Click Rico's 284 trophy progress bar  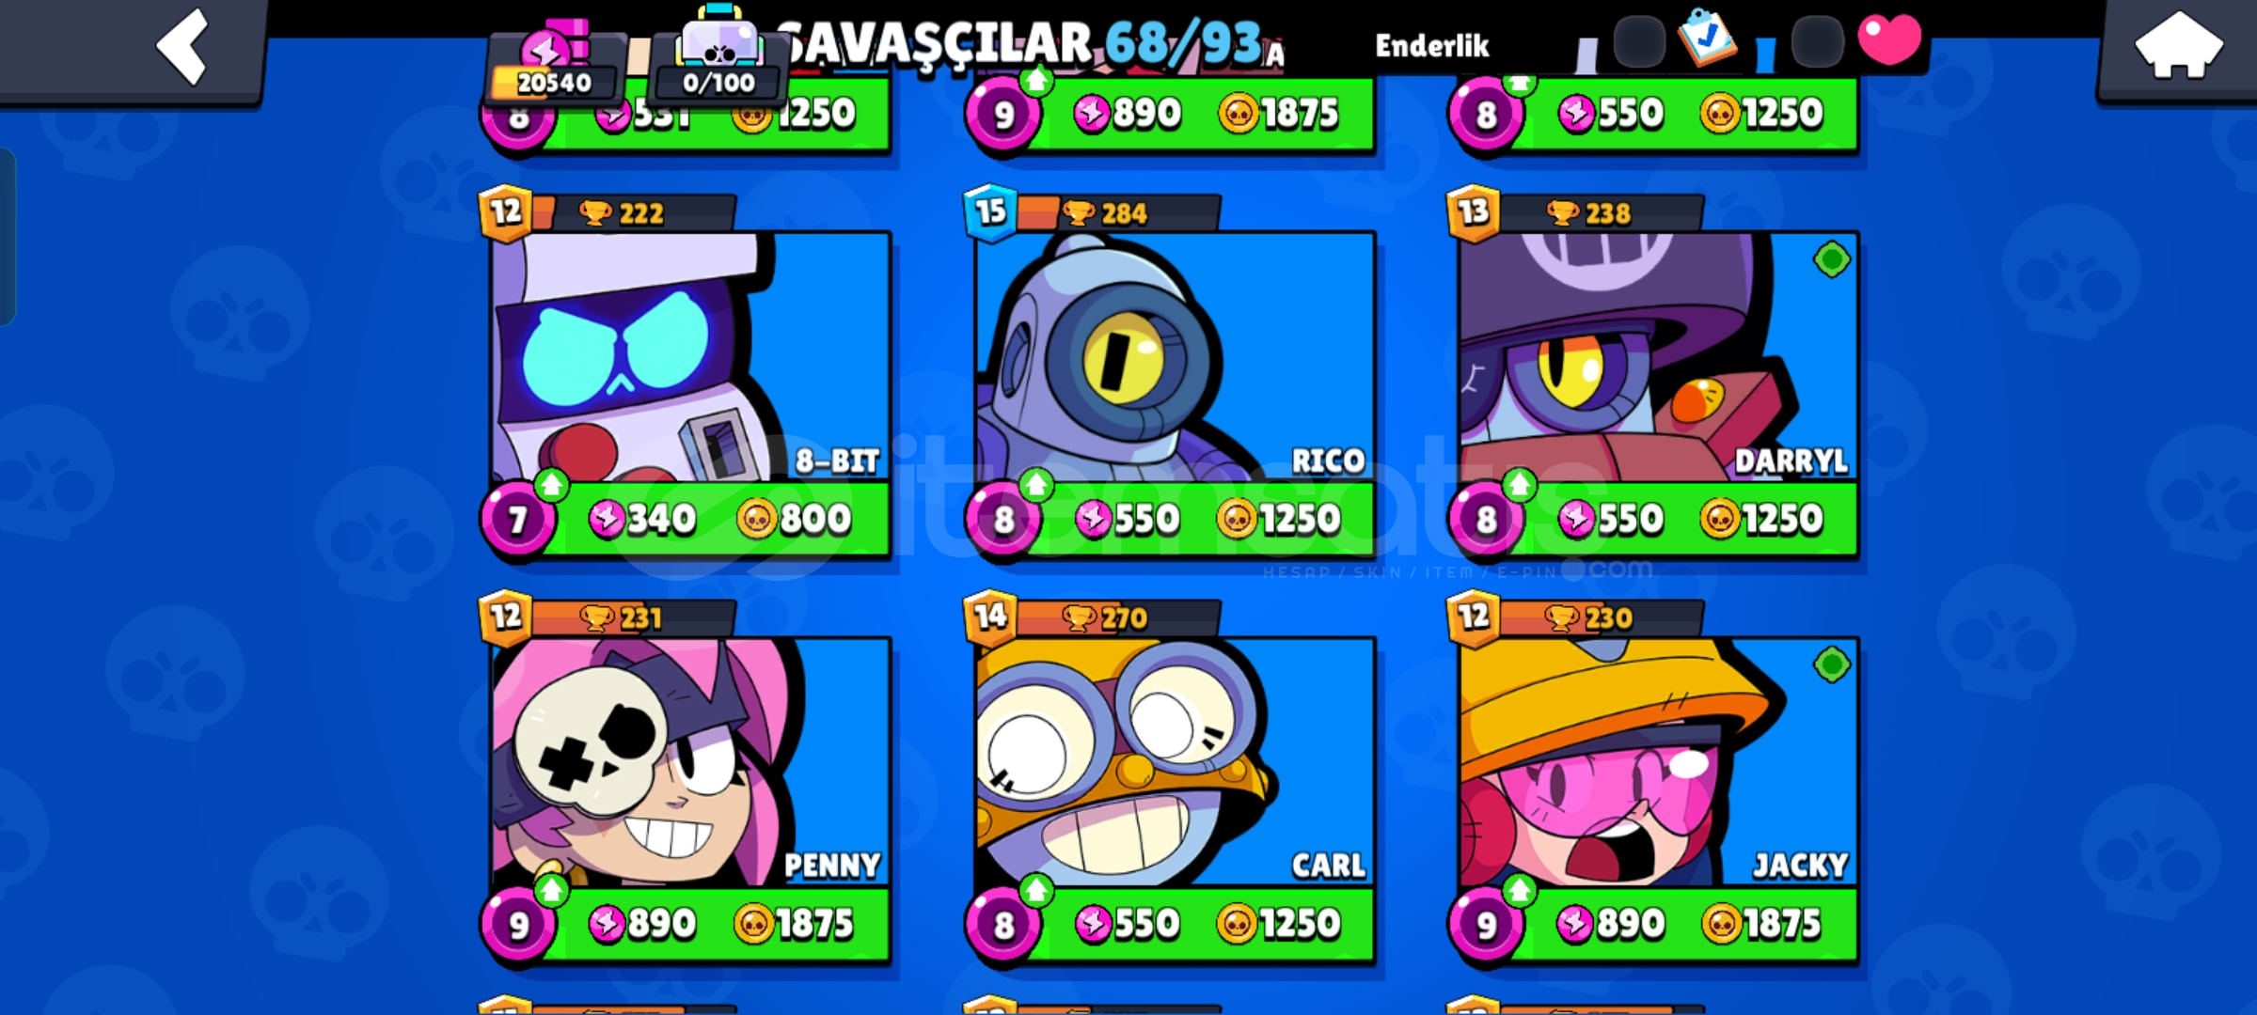(x=1119, y=213)
